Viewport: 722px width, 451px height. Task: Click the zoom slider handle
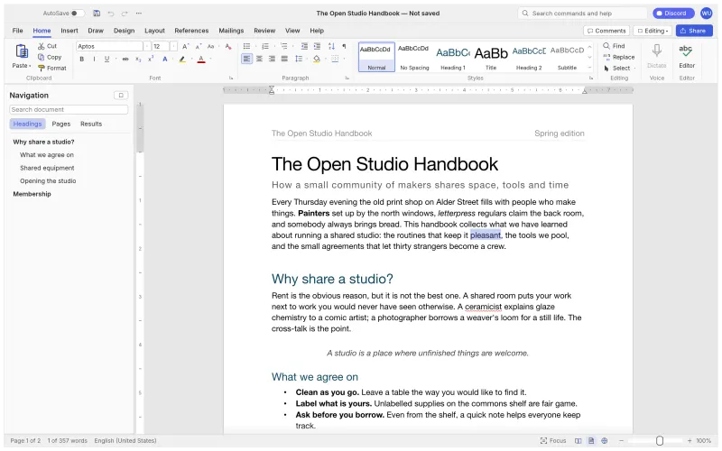(660, 441)
